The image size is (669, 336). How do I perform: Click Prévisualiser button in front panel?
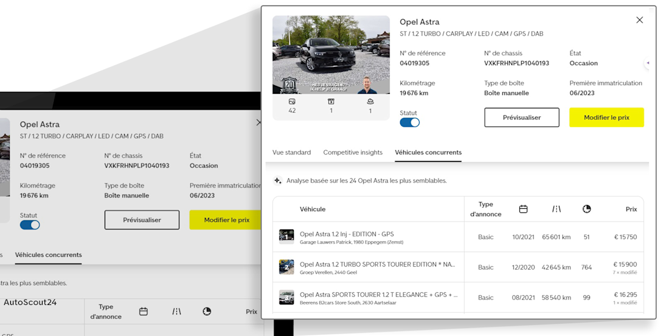pos(522,117)
